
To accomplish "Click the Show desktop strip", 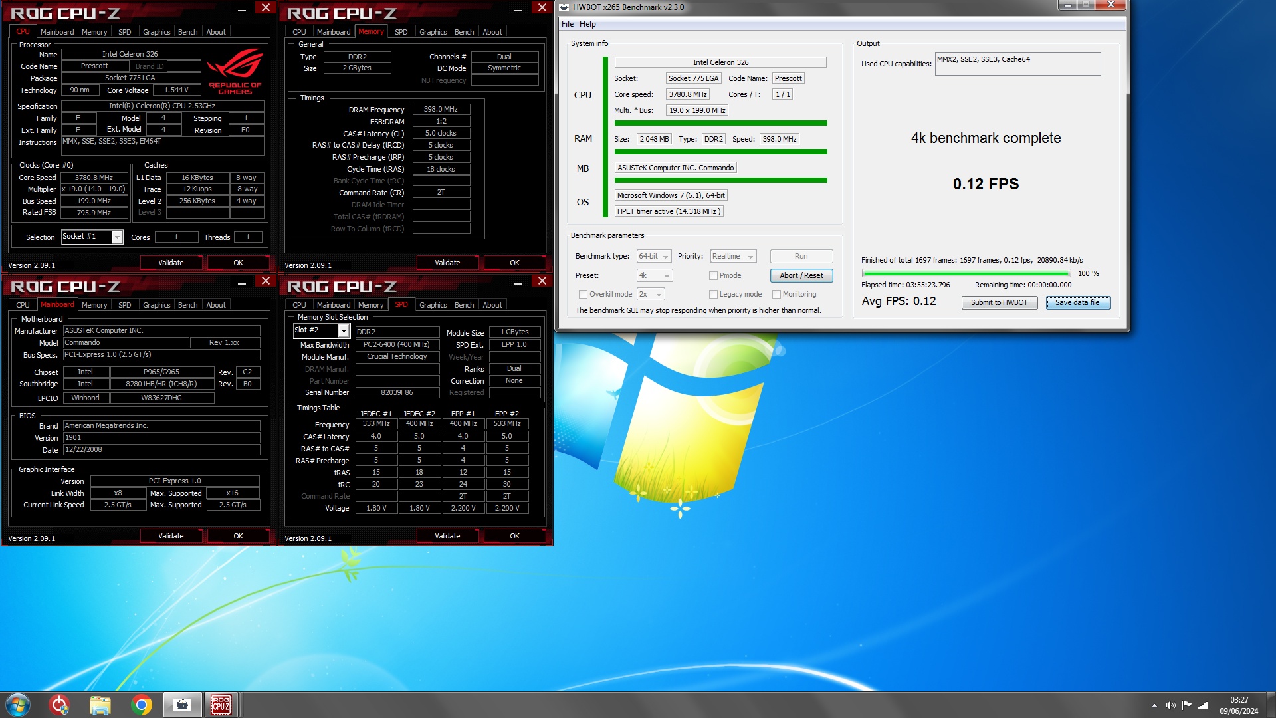I will [x=1271, y=705].
